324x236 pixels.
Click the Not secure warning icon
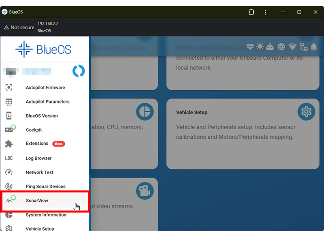[6, 27]
